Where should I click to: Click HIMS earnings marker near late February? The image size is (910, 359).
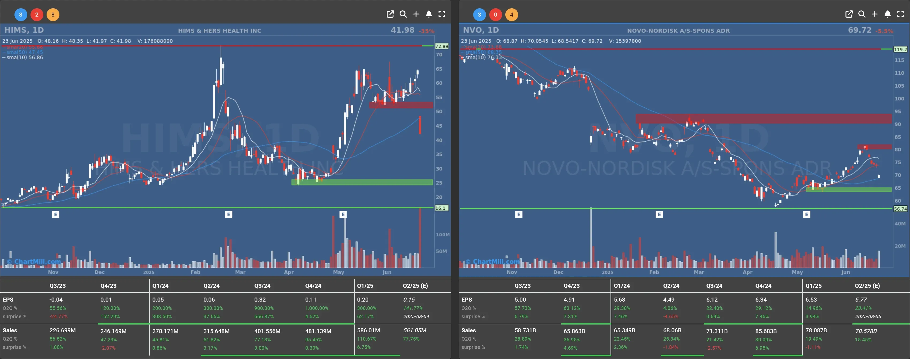(229, 214)
